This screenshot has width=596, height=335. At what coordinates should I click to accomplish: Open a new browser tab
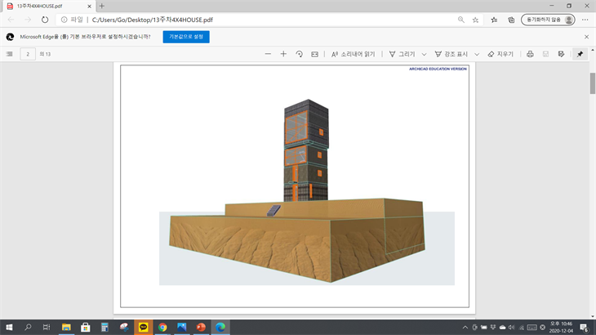pos(102,6)
